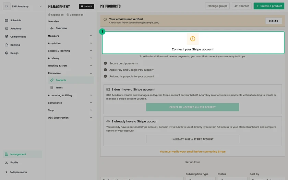
Task: Click the Overview pulse icon
Action: pos(52,28)
